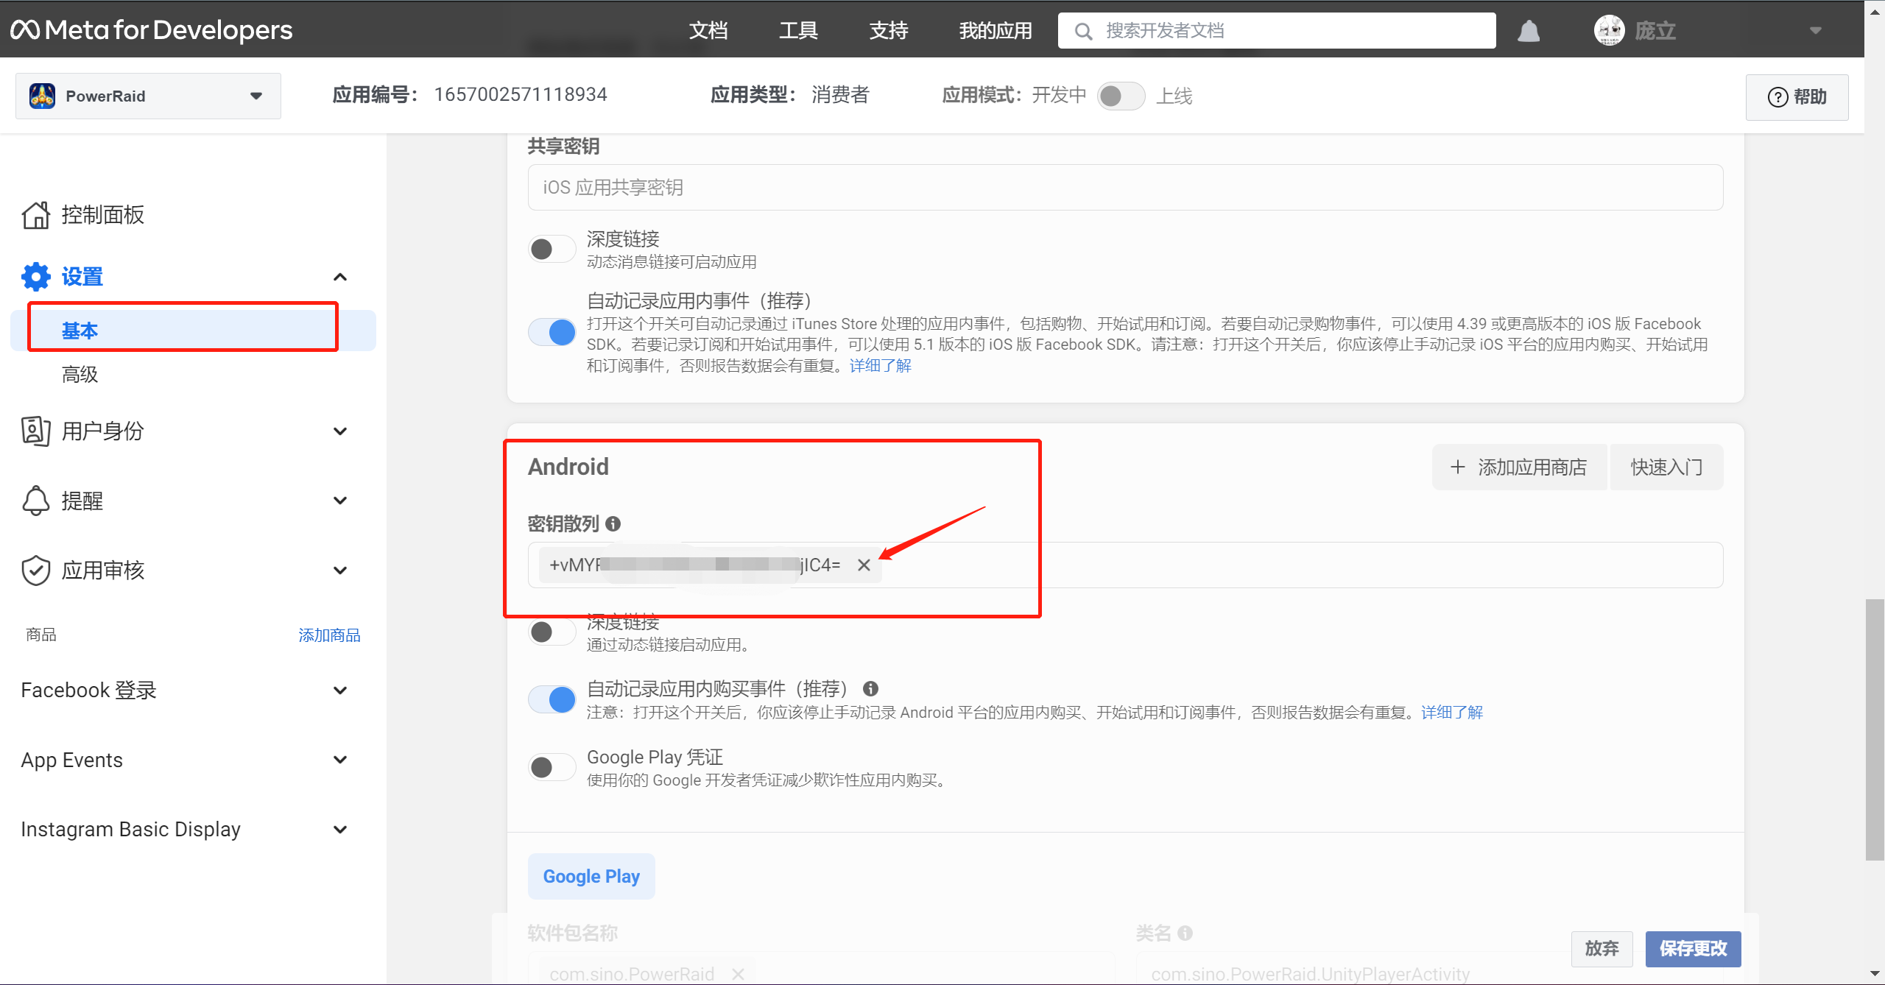Focus the 搜索开发者文档 search field
The image size is (1885, 985).
pyautogui.click(x=1277, y=31)
